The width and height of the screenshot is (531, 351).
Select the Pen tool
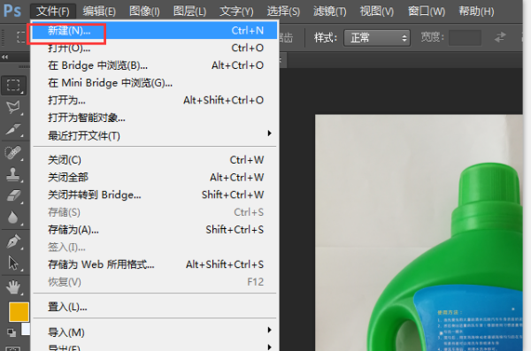[13, 241]
